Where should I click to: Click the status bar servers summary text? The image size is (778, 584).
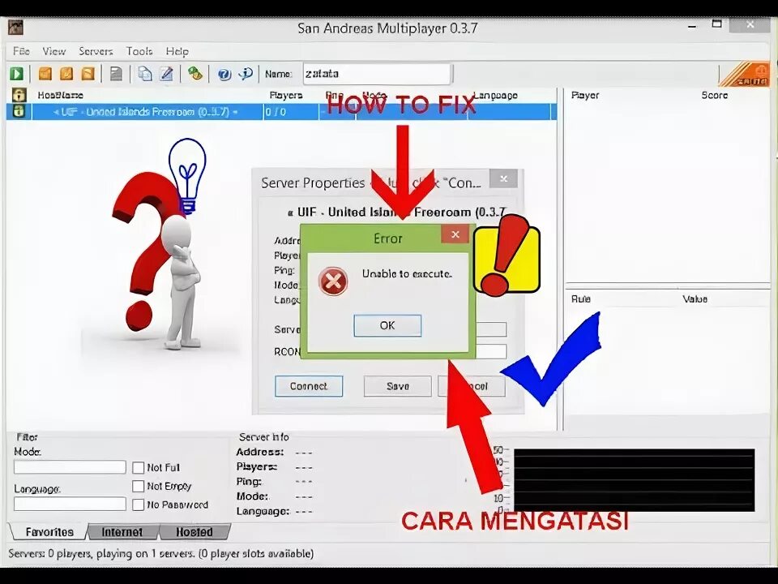click(160, 553)
